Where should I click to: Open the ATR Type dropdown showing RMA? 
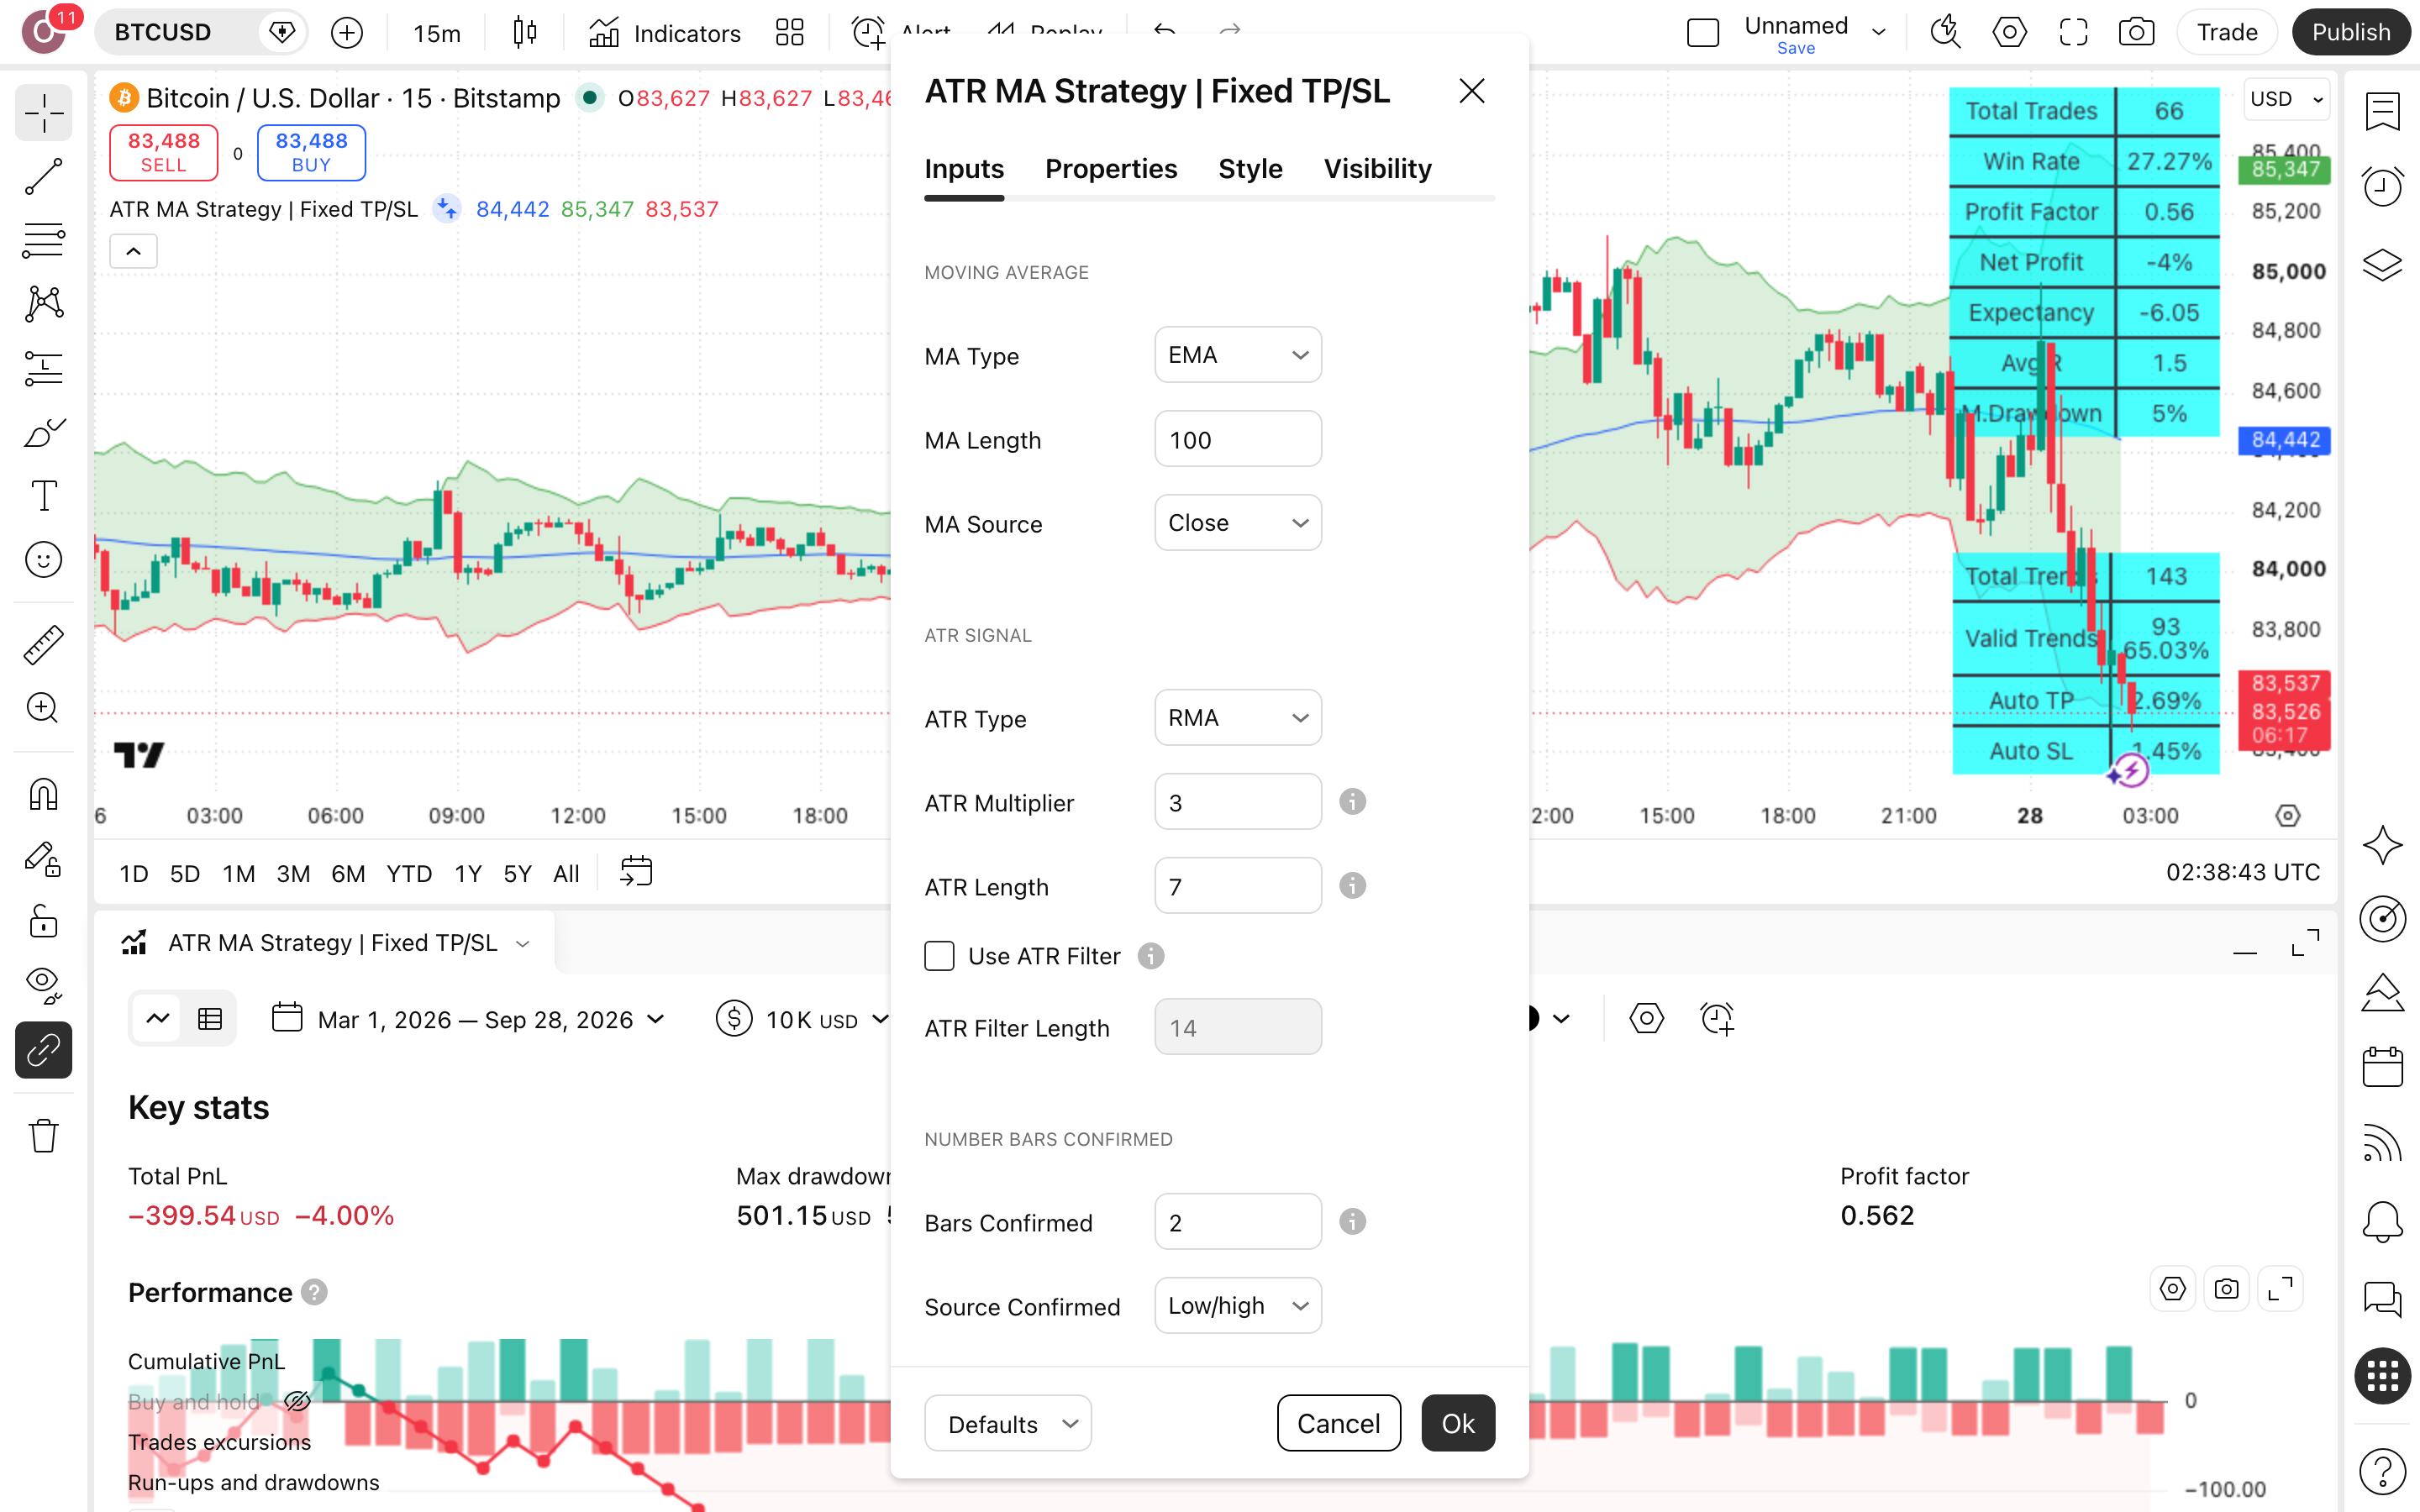pos(1238,718)
